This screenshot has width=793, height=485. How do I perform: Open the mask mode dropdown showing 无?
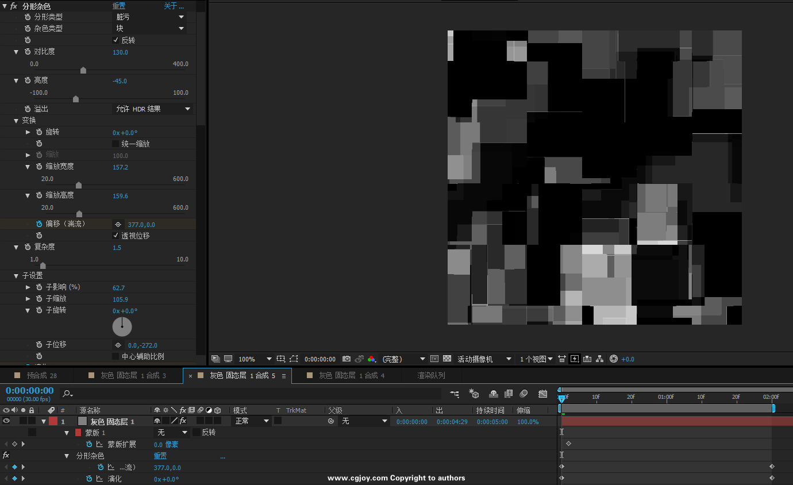[172, 432]
